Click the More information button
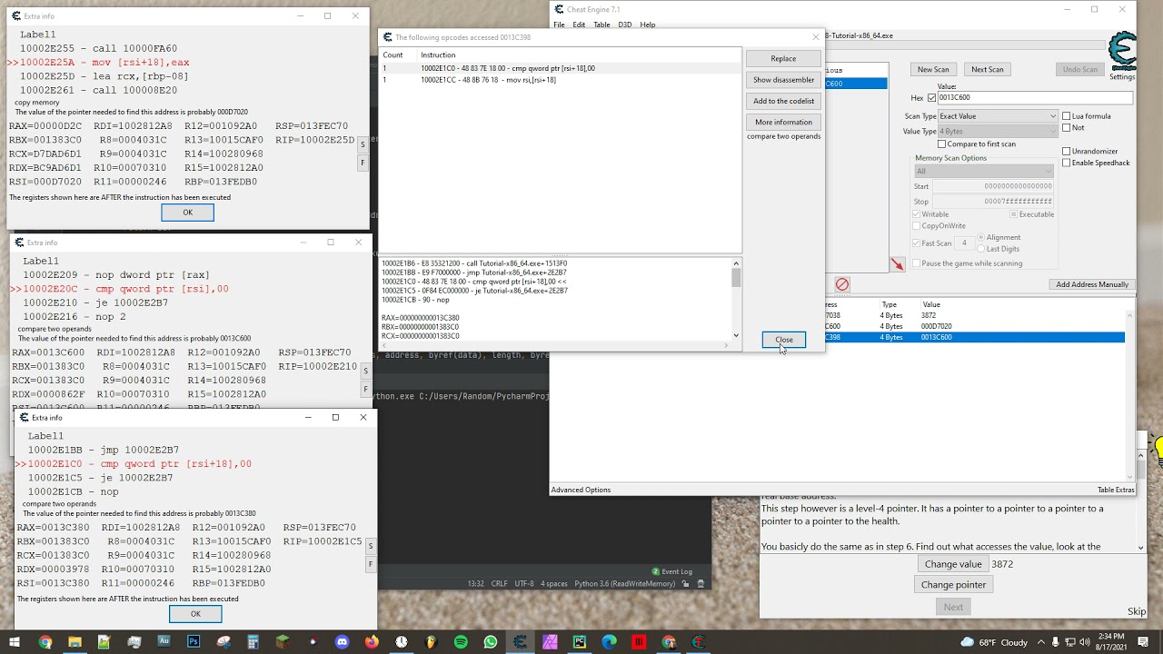1163x654 pixels. tap(783, 122)
